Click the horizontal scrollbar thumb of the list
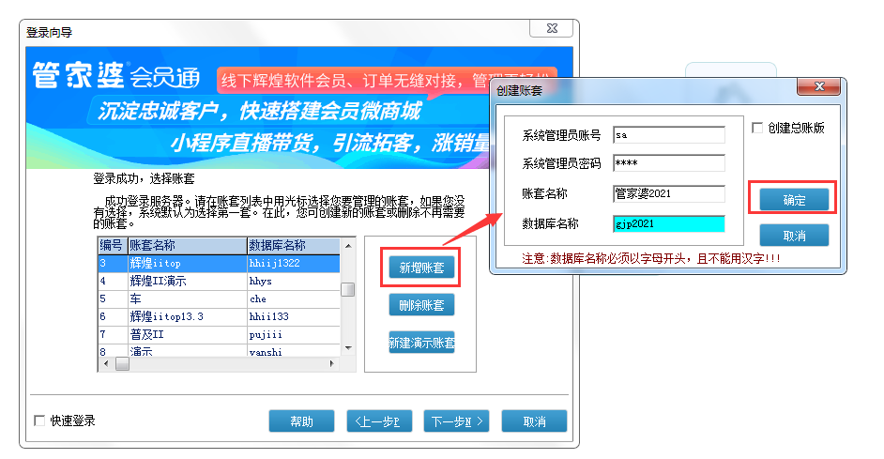The width and height of the screenshot is (884, 459). [x=122, y=363]
